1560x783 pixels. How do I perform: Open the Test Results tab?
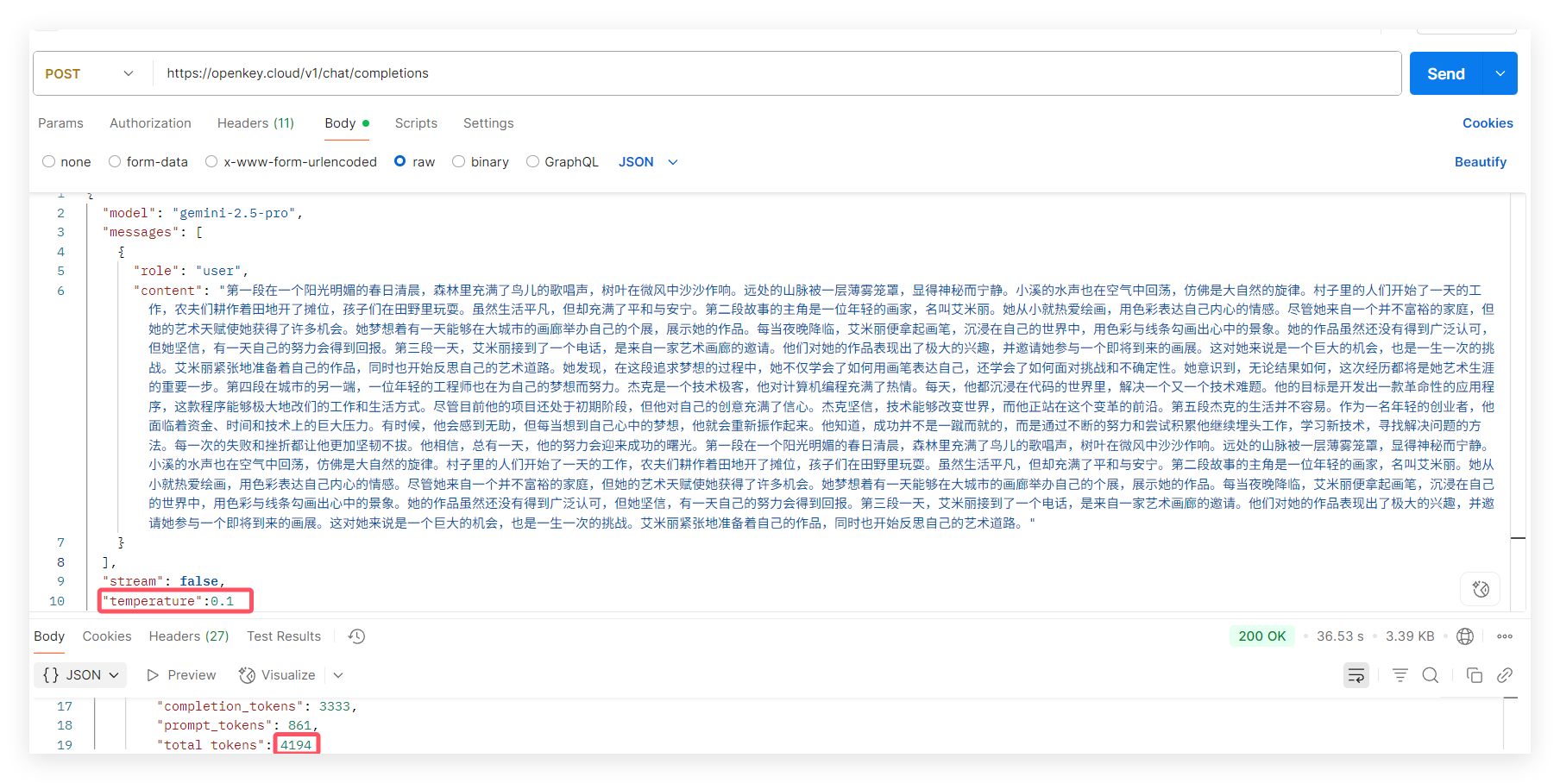[x=283, y=636]
